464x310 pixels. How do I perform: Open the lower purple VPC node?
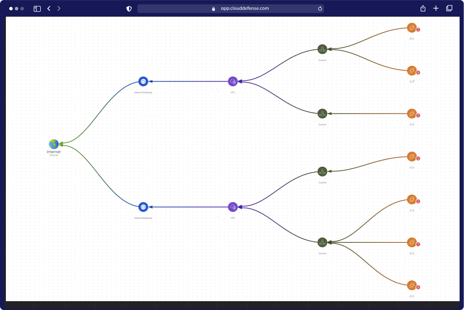click(x=233, y=207)
